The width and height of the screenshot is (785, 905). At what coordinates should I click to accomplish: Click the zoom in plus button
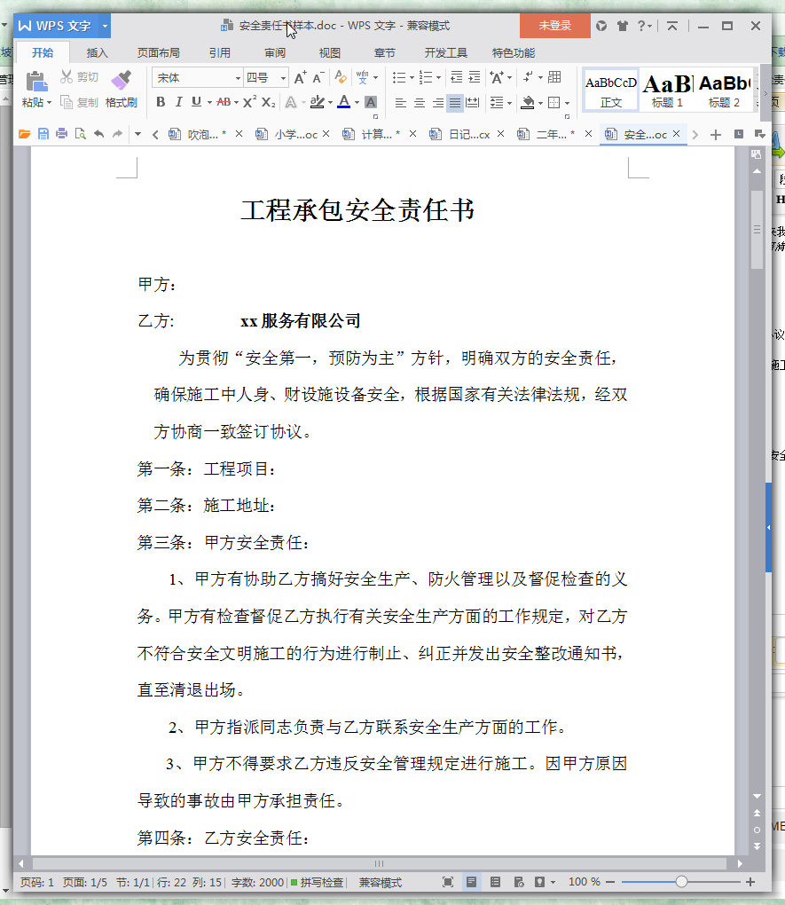[x=750, y=882]
